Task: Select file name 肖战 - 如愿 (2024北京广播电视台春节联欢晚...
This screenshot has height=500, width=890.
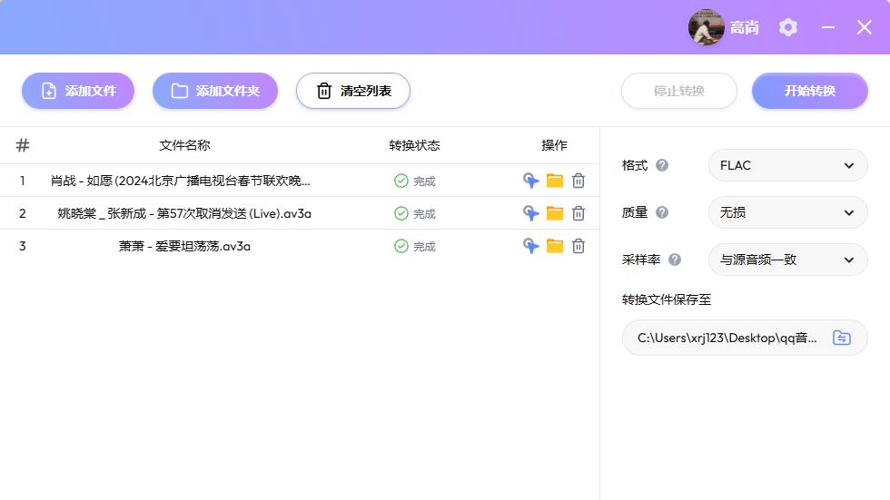Action: tap(181, 181)
